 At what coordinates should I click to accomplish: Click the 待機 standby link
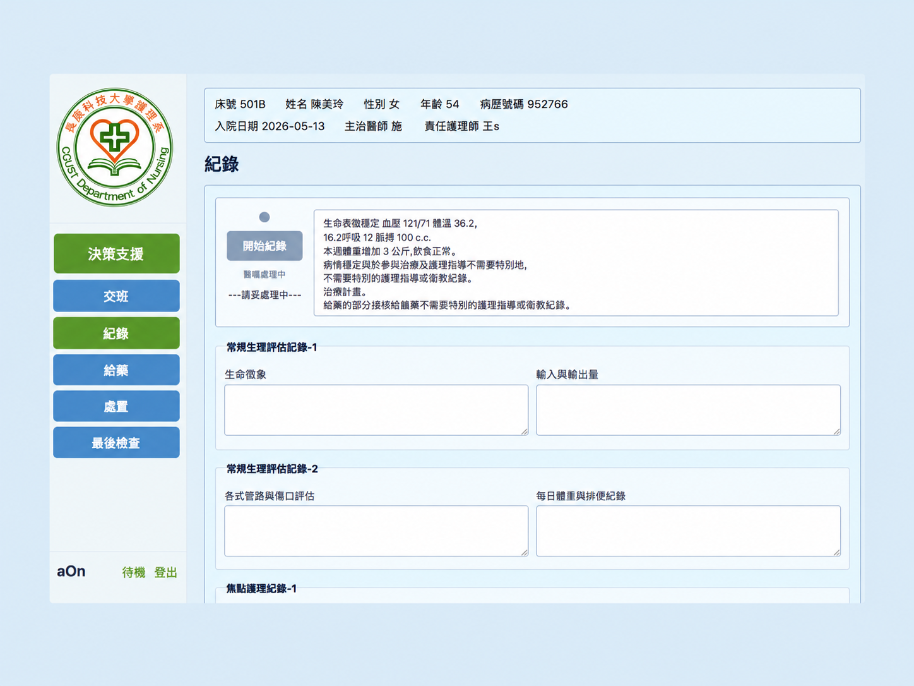tap(134, 572)
